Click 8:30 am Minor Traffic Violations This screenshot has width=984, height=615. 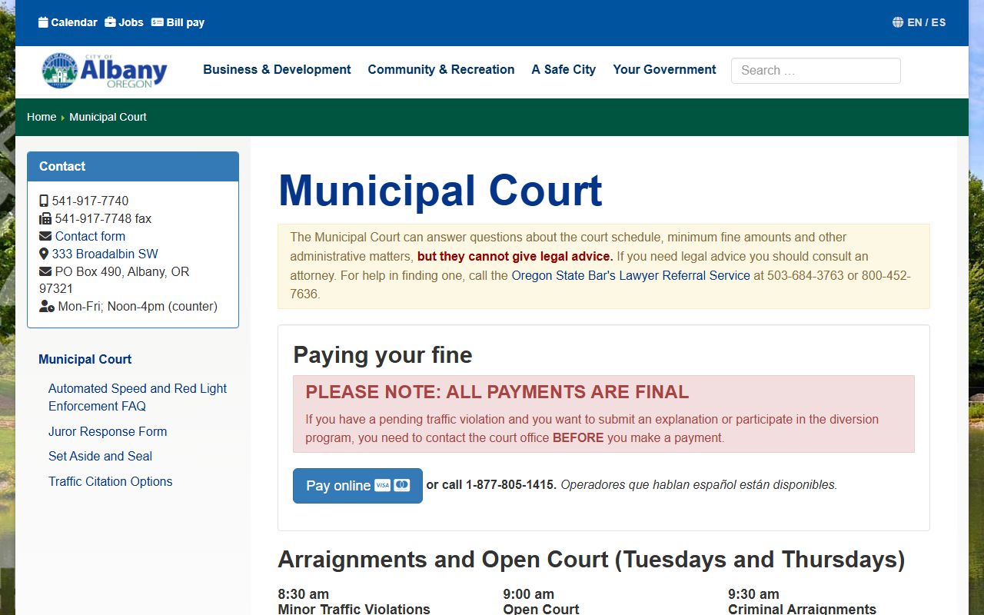pyautogui.click(x=354, y=602)
